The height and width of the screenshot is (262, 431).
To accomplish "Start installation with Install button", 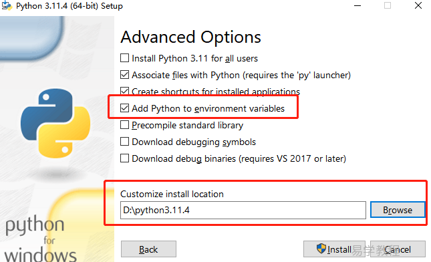I will click(x=334, y=249).
